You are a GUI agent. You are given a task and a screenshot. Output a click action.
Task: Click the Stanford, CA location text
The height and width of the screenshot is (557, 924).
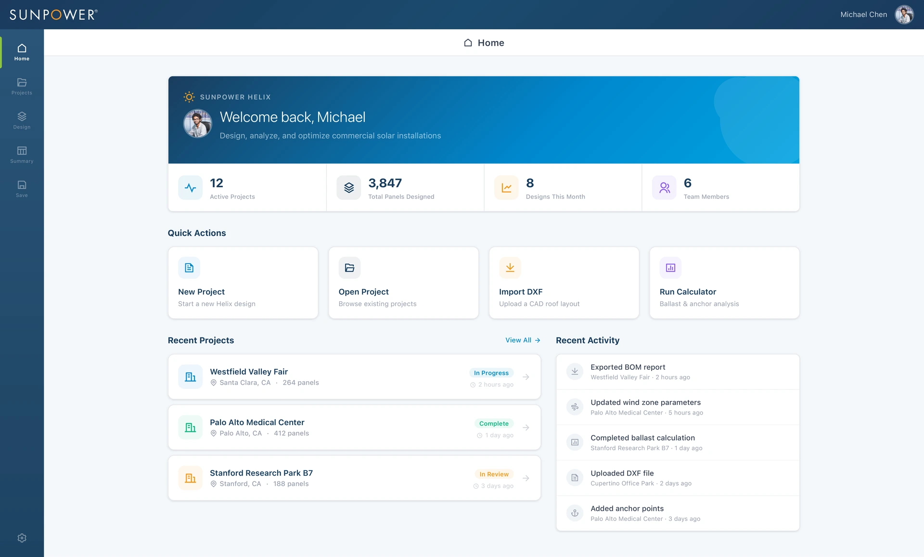(240, 484)
